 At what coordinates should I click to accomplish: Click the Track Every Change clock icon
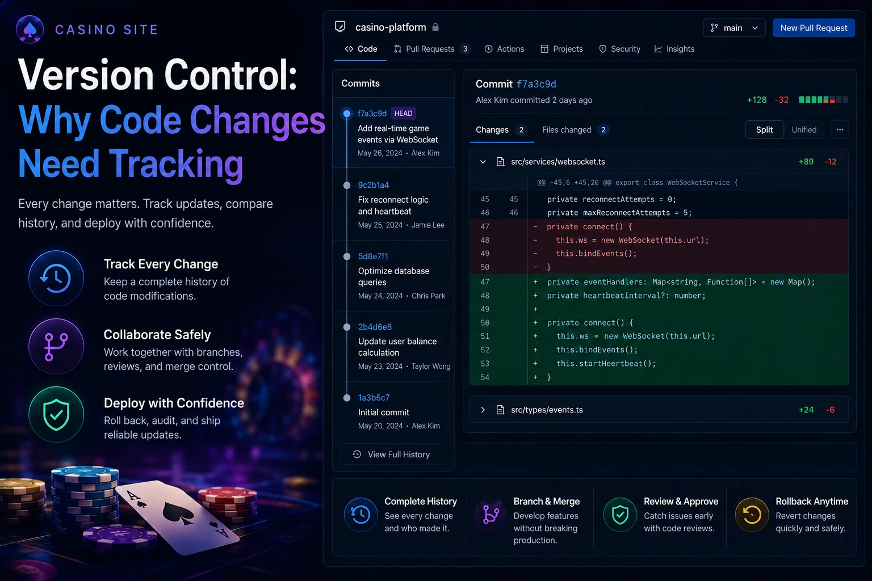pyautogui.click(x=56, y=278)
